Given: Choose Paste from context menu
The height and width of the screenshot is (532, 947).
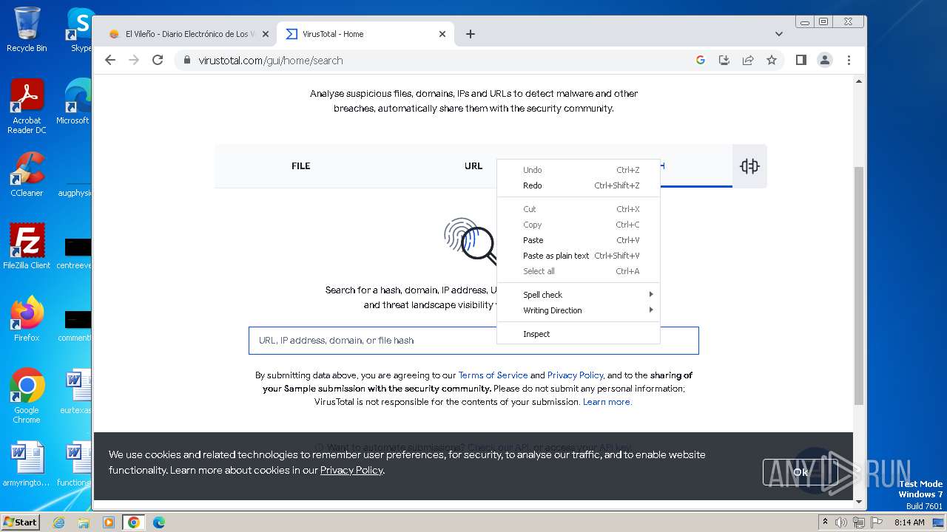Looking at the screenshot, I should coord(579,240).
